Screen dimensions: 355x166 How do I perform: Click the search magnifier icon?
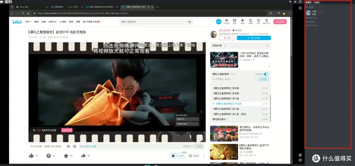coord(190,22)
